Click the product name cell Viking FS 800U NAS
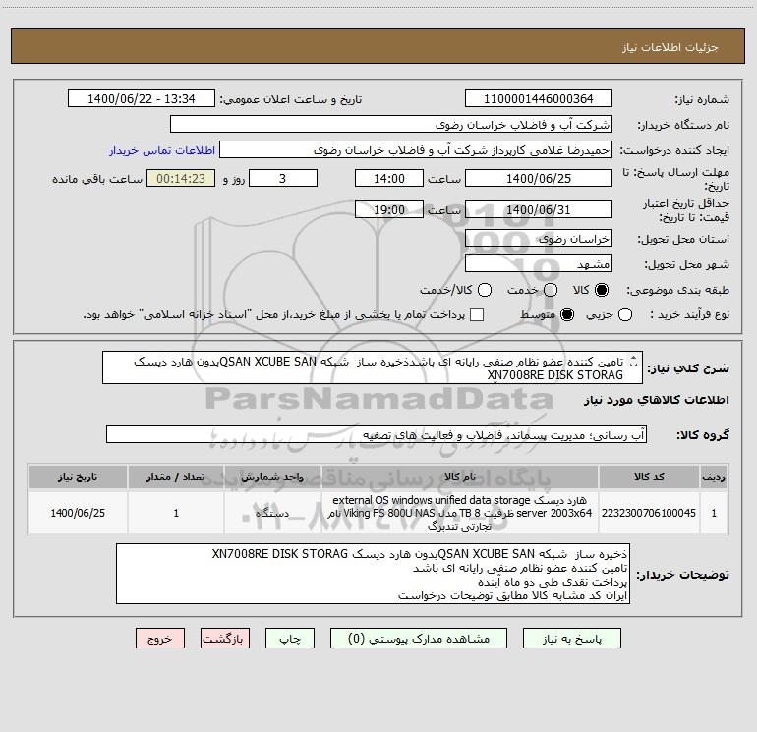 click(x=460, y=513)
